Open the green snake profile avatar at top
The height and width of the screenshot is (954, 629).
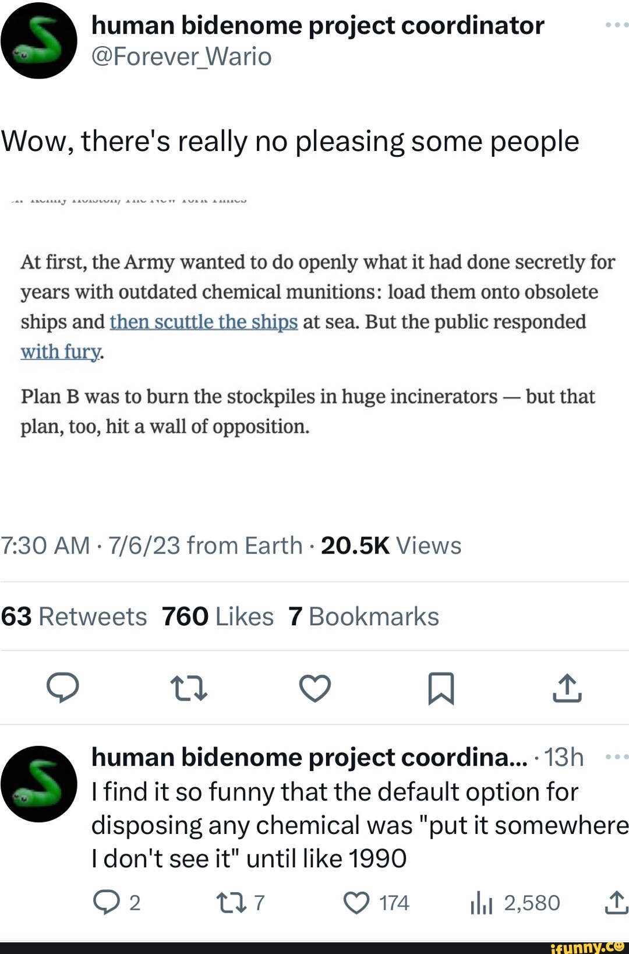39,40
